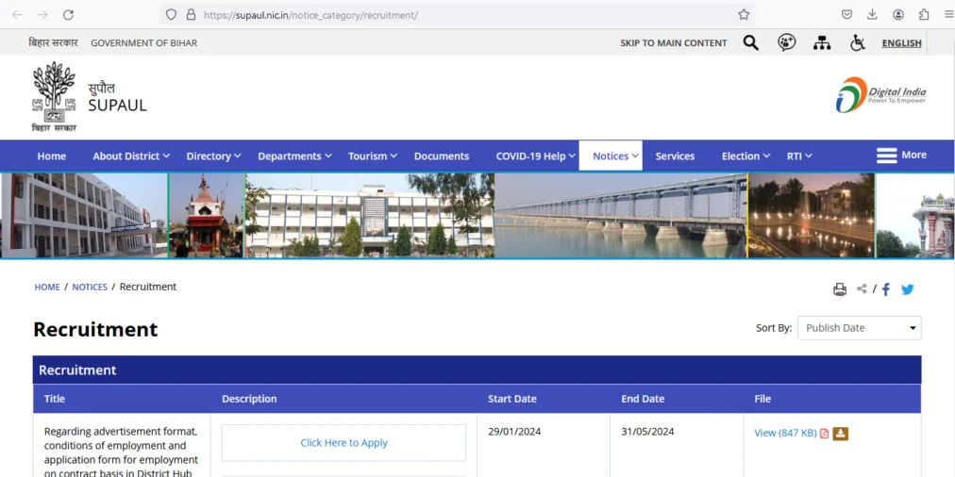Open the More hamburger menu

pyautogui.click(x=901, y=156)
